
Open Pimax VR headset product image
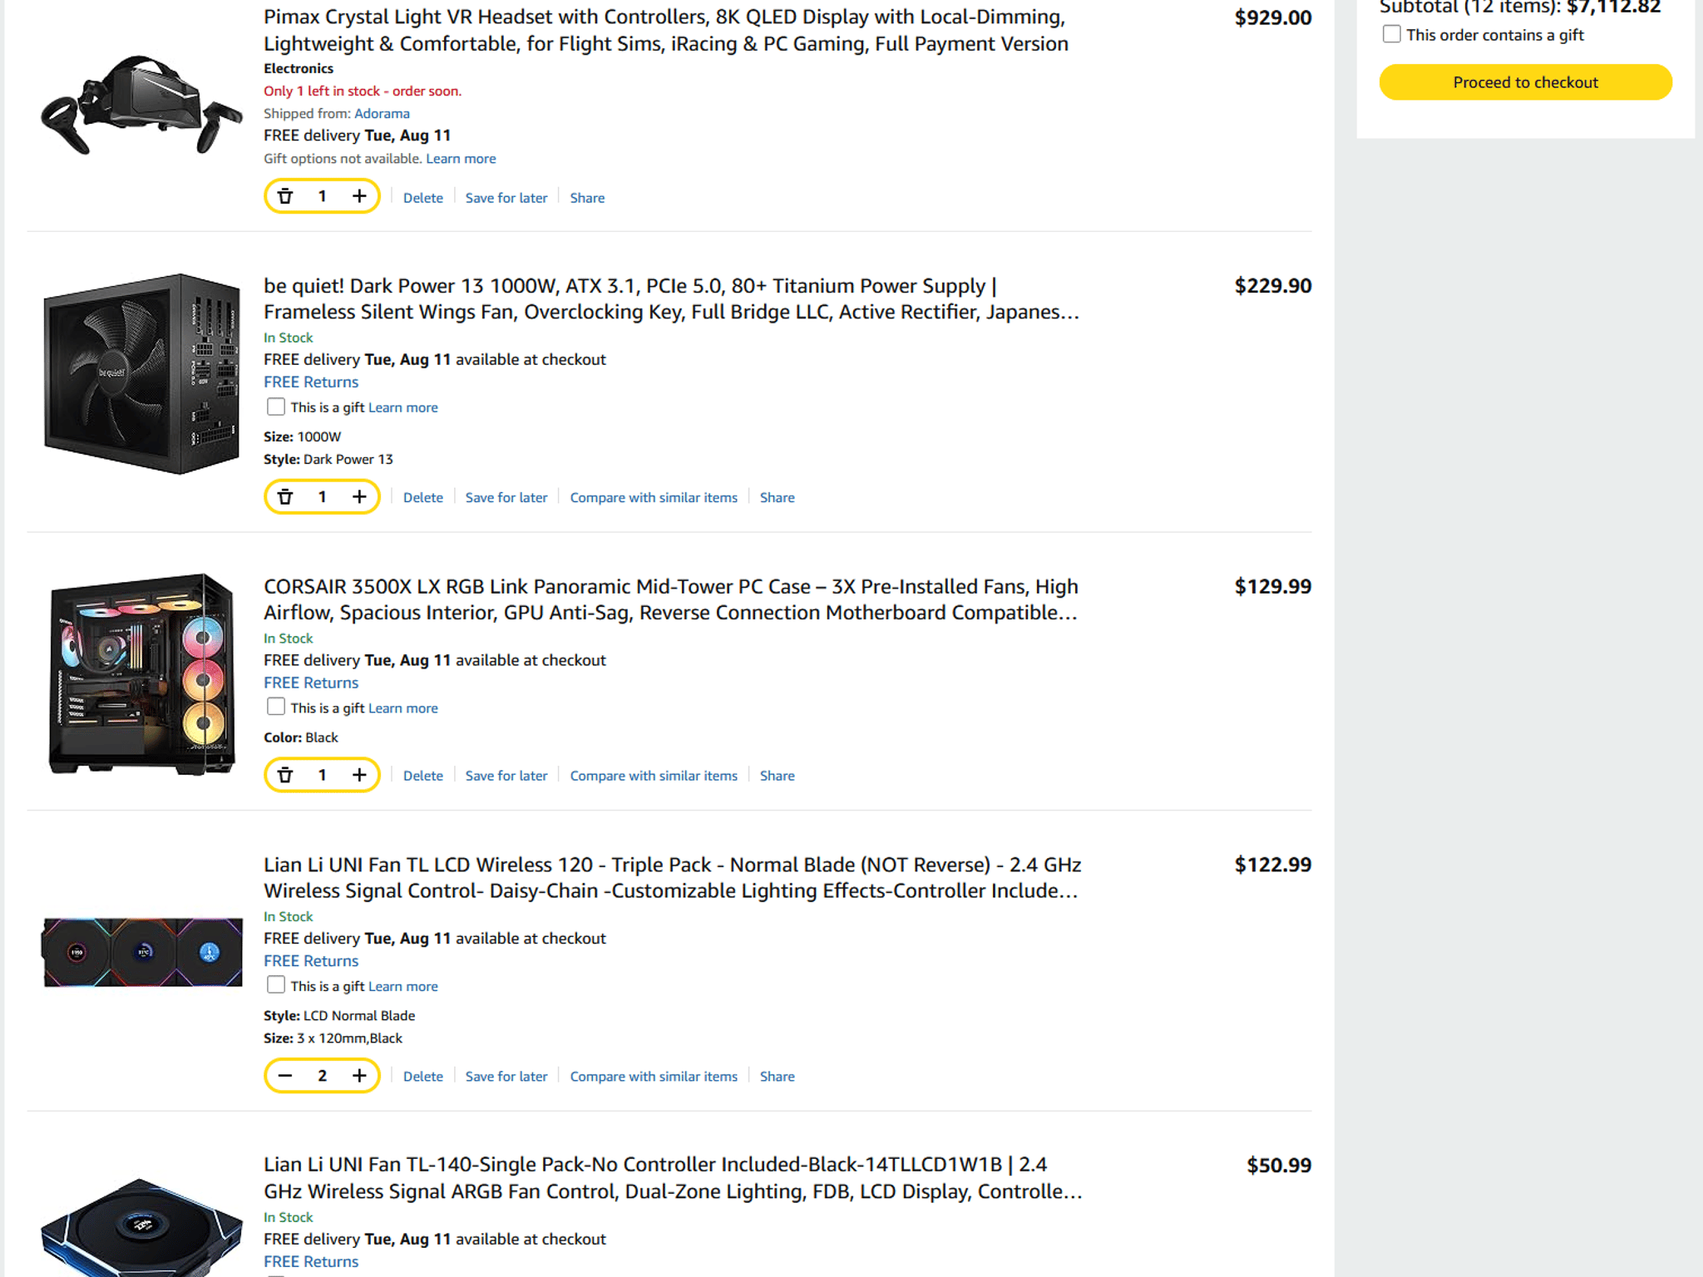(142, 105)
